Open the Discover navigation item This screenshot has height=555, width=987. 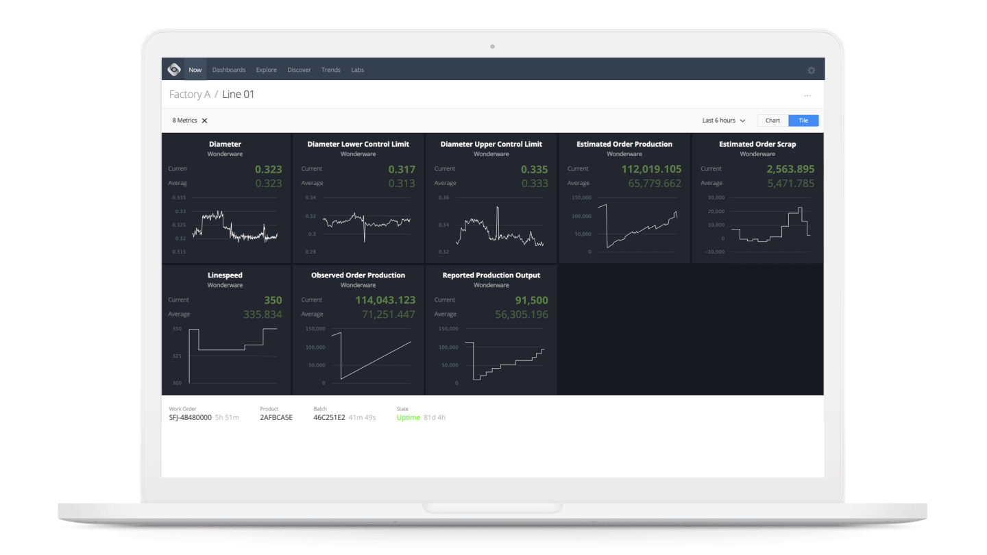[299, 69]
